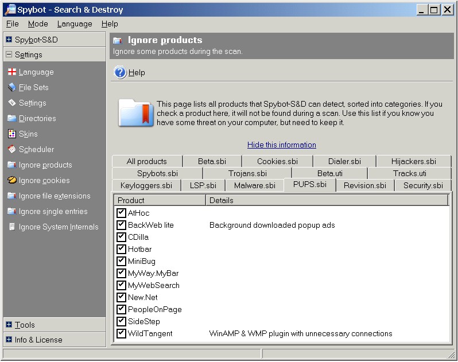This screenshot has height=362, width=458.
Task: Uncheck the AtHoc product checkbox
Action: point(121,213)
